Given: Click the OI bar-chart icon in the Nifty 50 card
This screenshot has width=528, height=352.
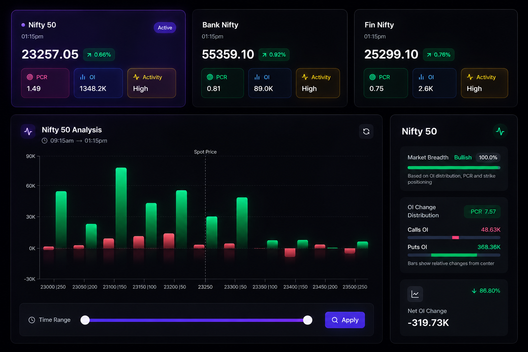Looking at the screenshot, I should point(82,77).
